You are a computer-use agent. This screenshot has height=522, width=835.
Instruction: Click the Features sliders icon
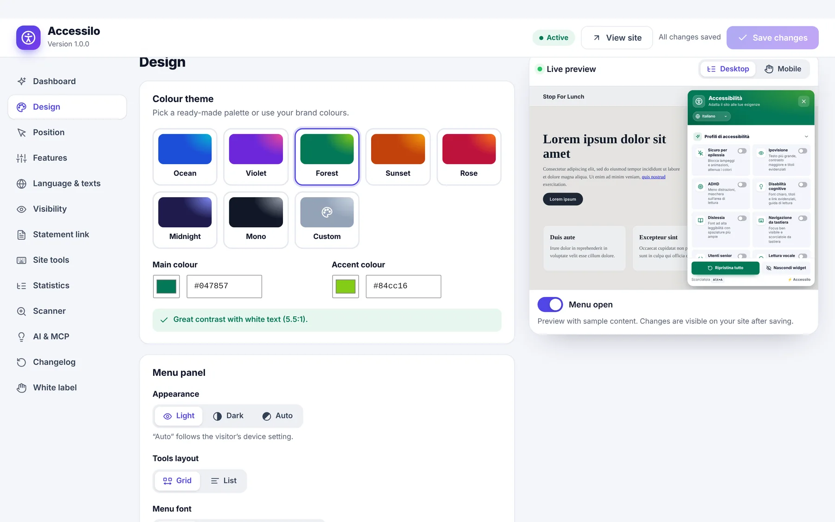[21, 158]
